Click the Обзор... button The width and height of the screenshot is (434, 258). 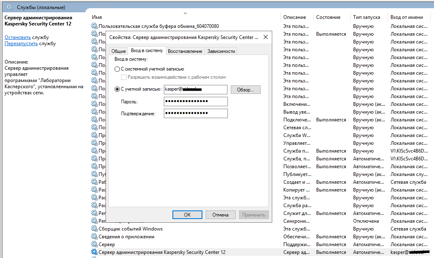(245, 89)
